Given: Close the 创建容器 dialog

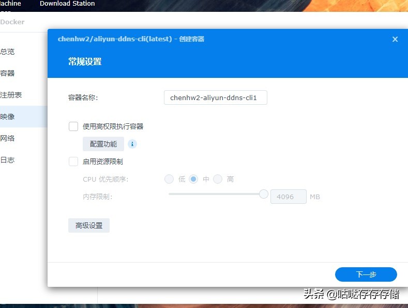Looking at the screenshot, I should coord(395,39).
